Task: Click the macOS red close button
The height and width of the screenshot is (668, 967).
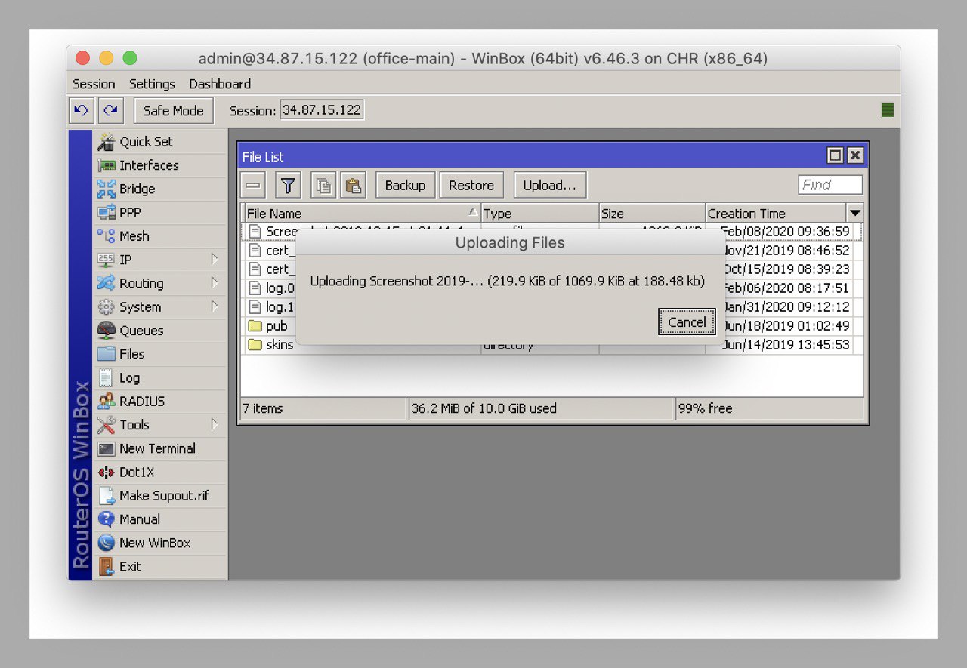Action: click(83, 58)
